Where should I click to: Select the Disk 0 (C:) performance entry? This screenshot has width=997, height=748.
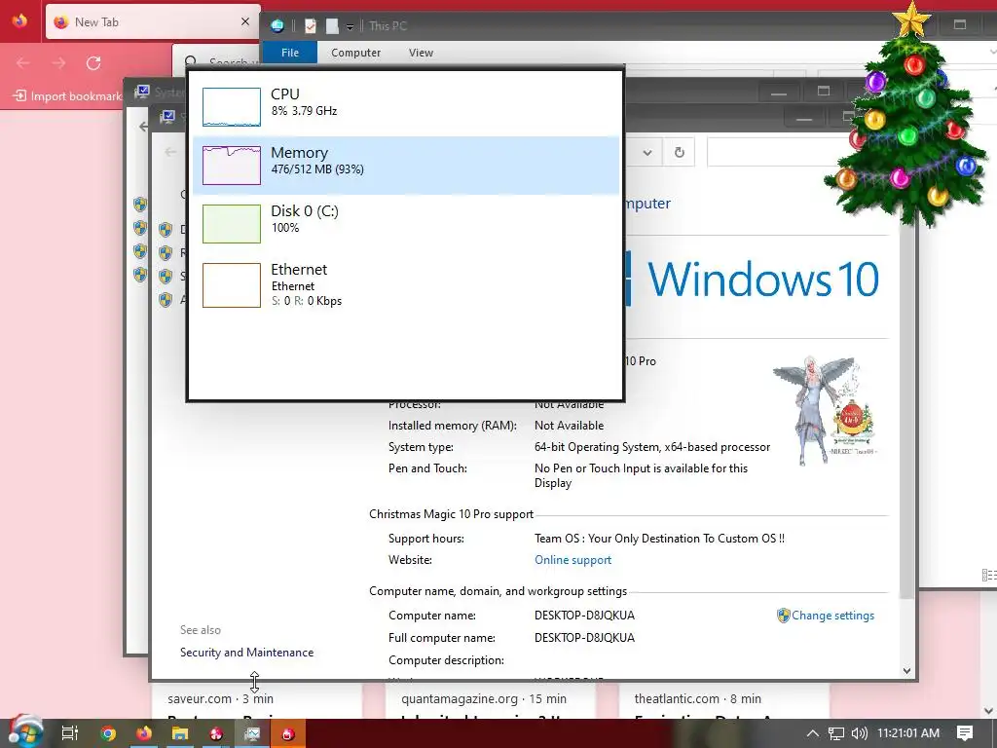[406, 223]
